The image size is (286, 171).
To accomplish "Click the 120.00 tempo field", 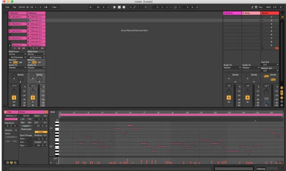I will (22, 7).
